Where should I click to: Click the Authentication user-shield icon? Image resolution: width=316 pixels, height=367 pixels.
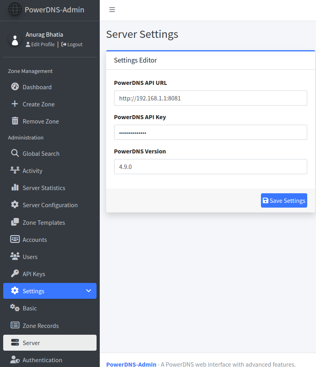[x=15, y=359]
